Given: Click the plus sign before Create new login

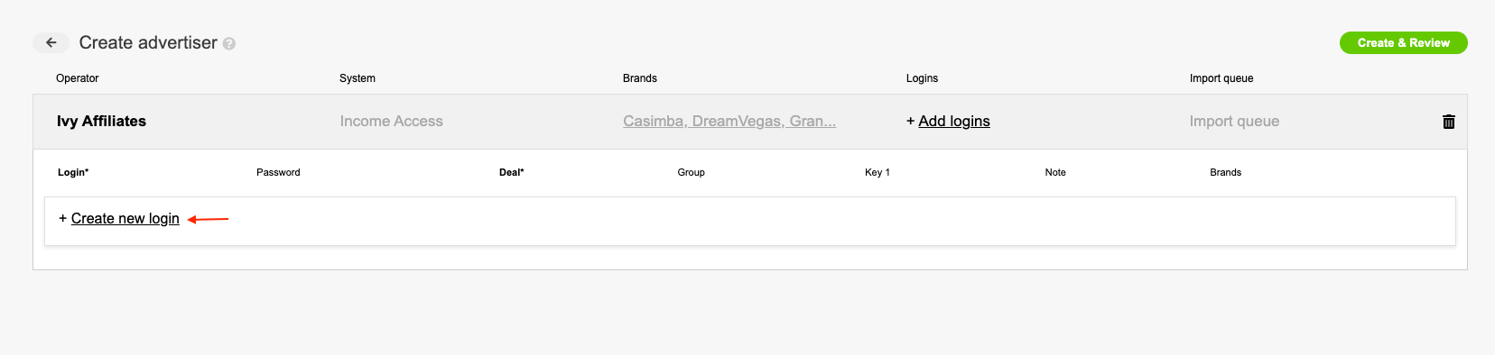Looking at the screenshot, I should (x=63, y=219).
